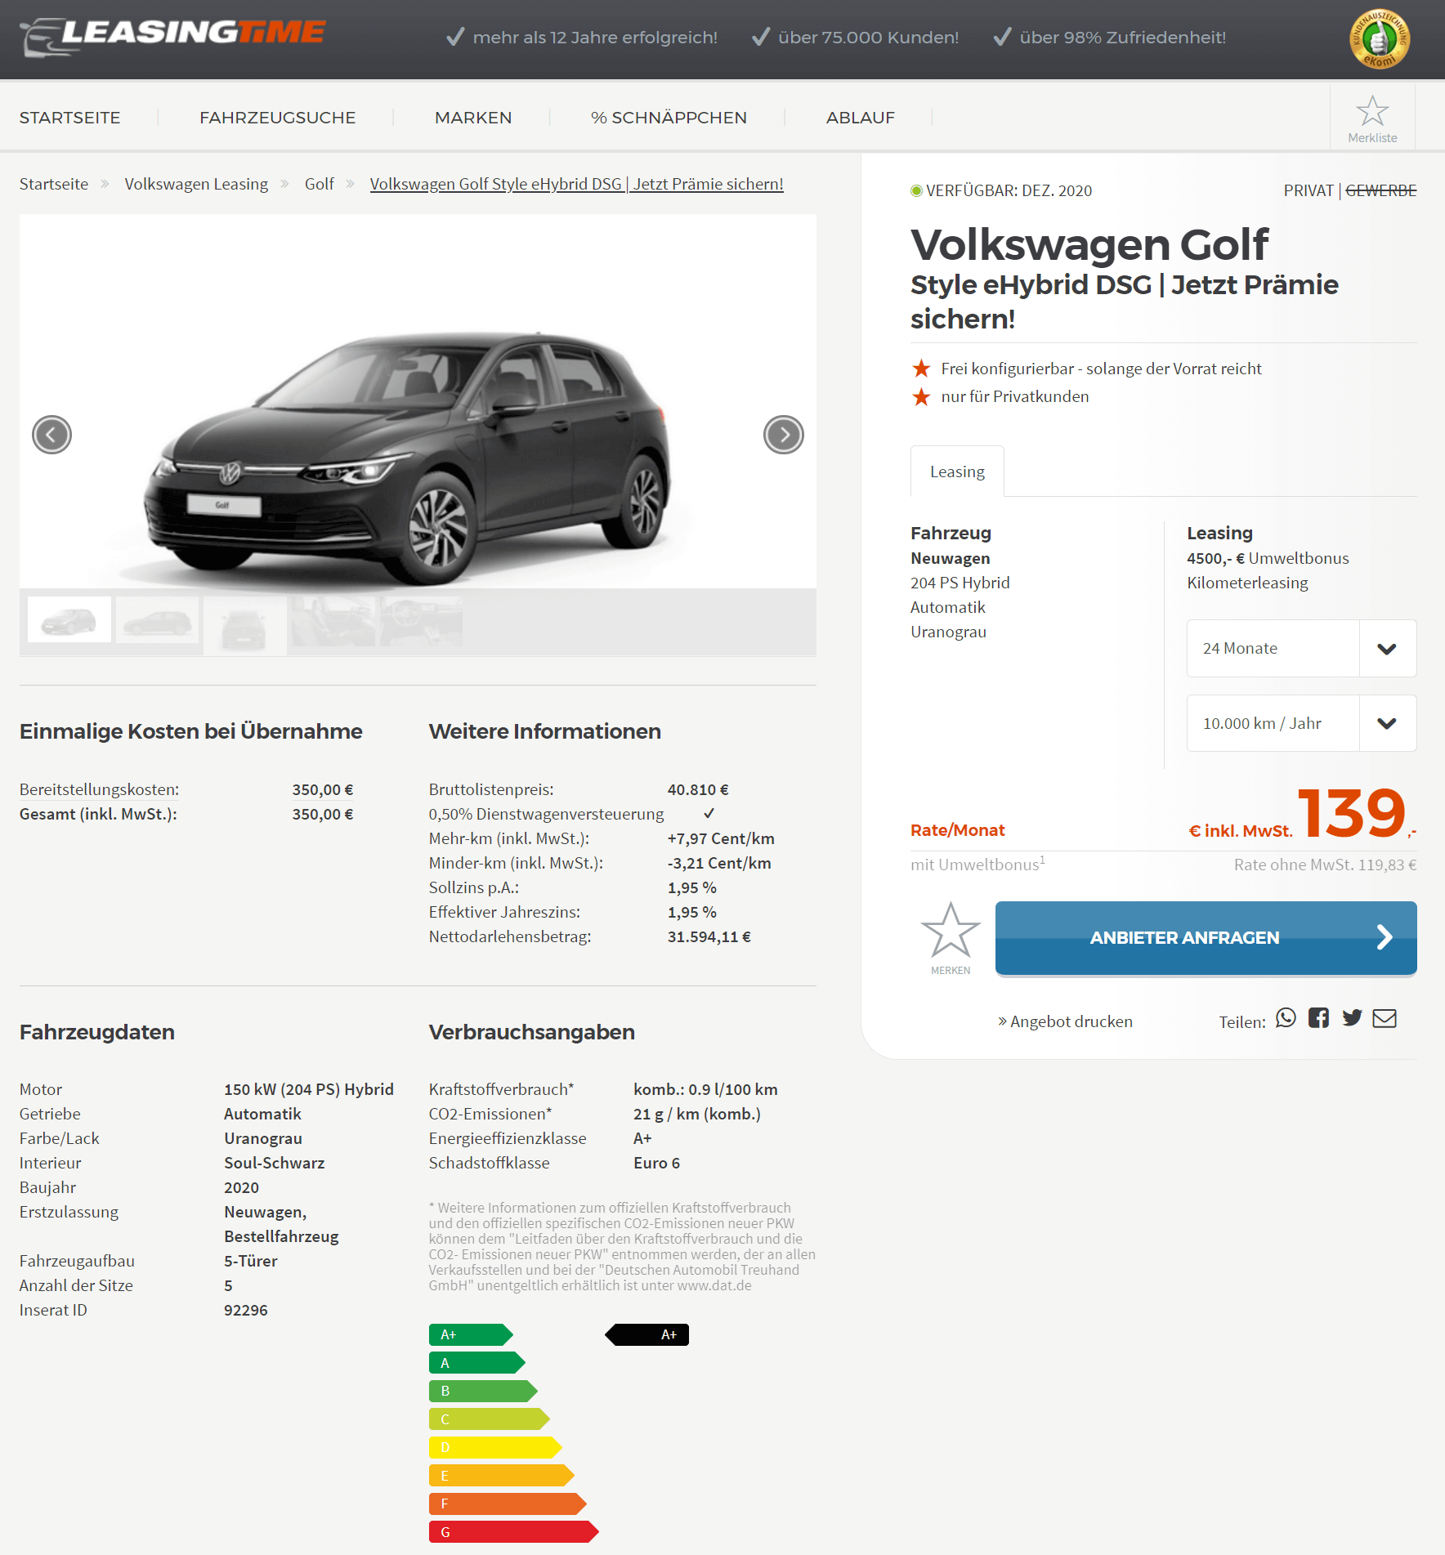Click the 139 monthly rate price
This screenshot has width=1445, height=1555.
pyautogui.click(x=1352, y=813)
